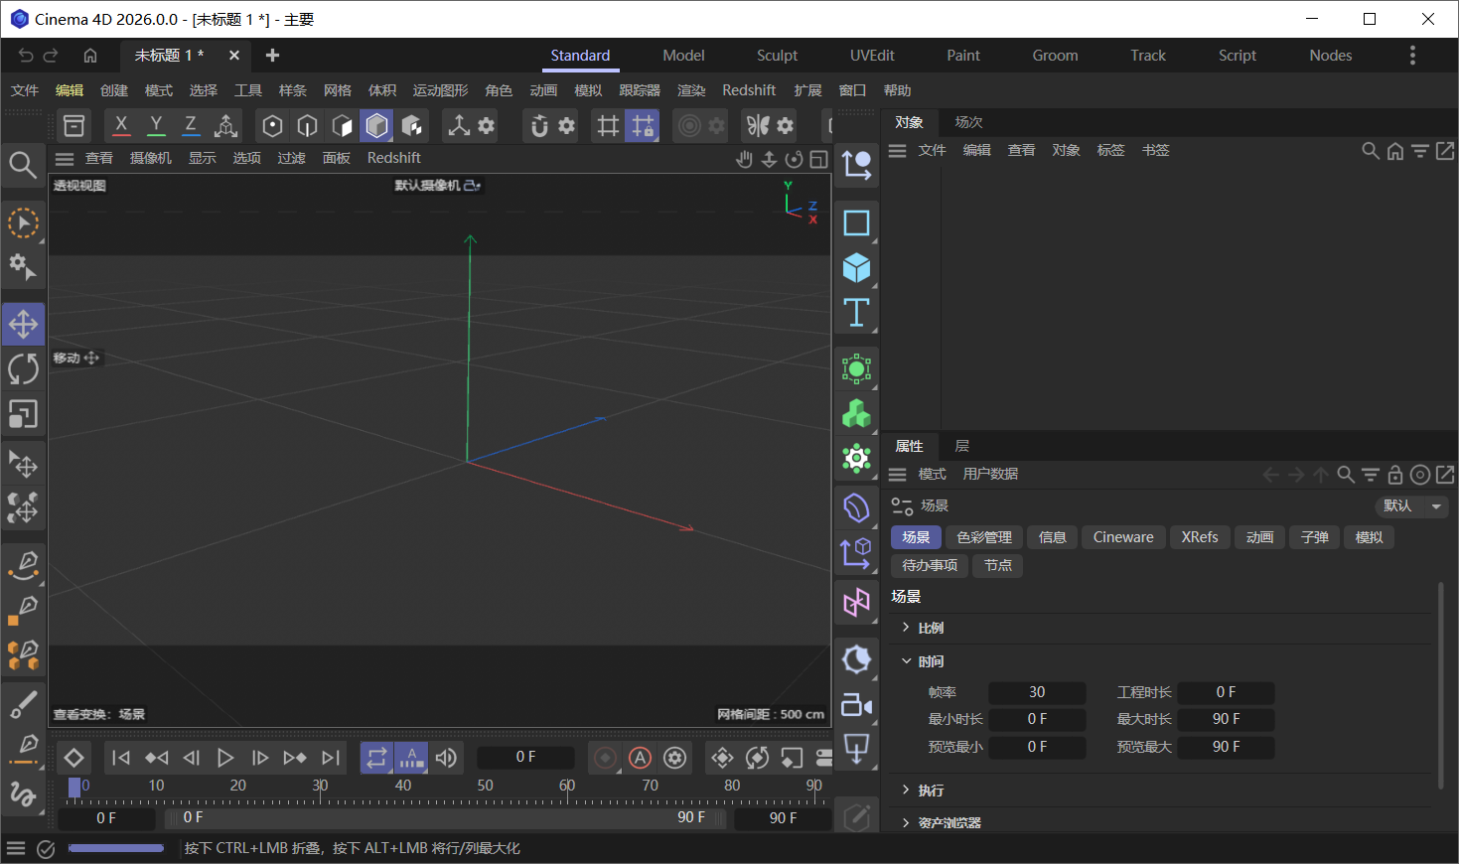Click the 子弹 button

[x=1315, y=537]
